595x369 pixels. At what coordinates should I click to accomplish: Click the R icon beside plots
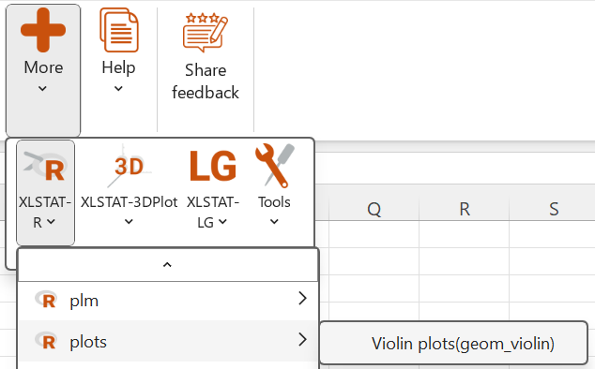point(46,341)
